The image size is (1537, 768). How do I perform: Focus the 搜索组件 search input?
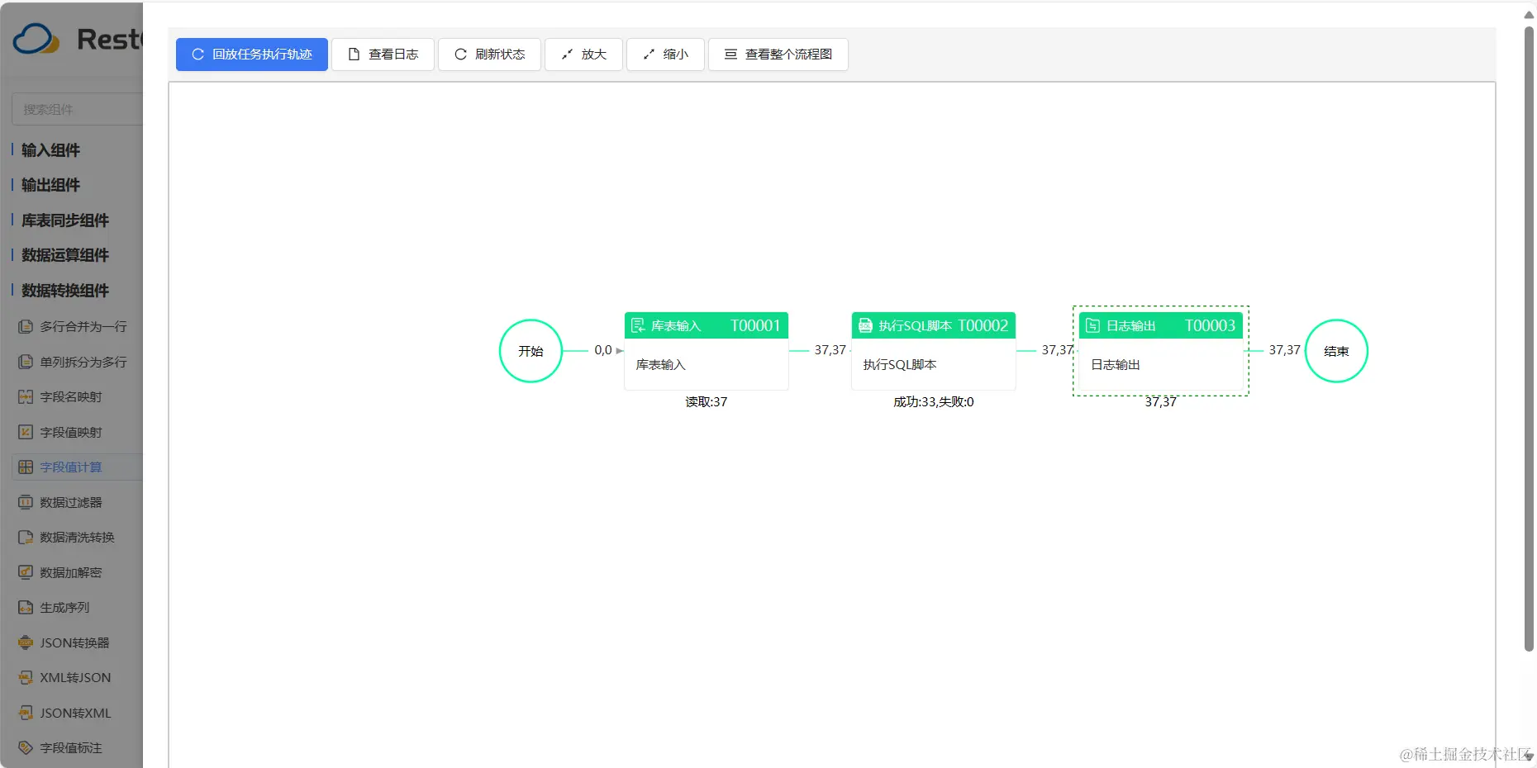(x=78, y=109)
